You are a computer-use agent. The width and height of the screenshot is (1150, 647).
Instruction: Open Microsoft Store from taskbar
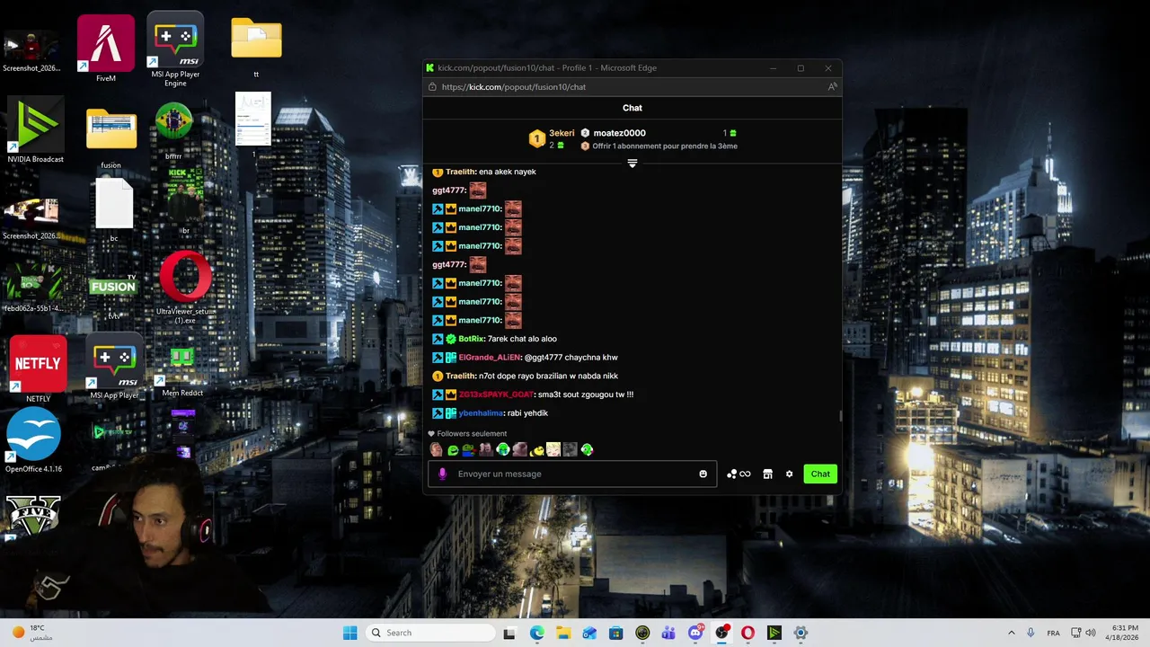pos(615,633)
